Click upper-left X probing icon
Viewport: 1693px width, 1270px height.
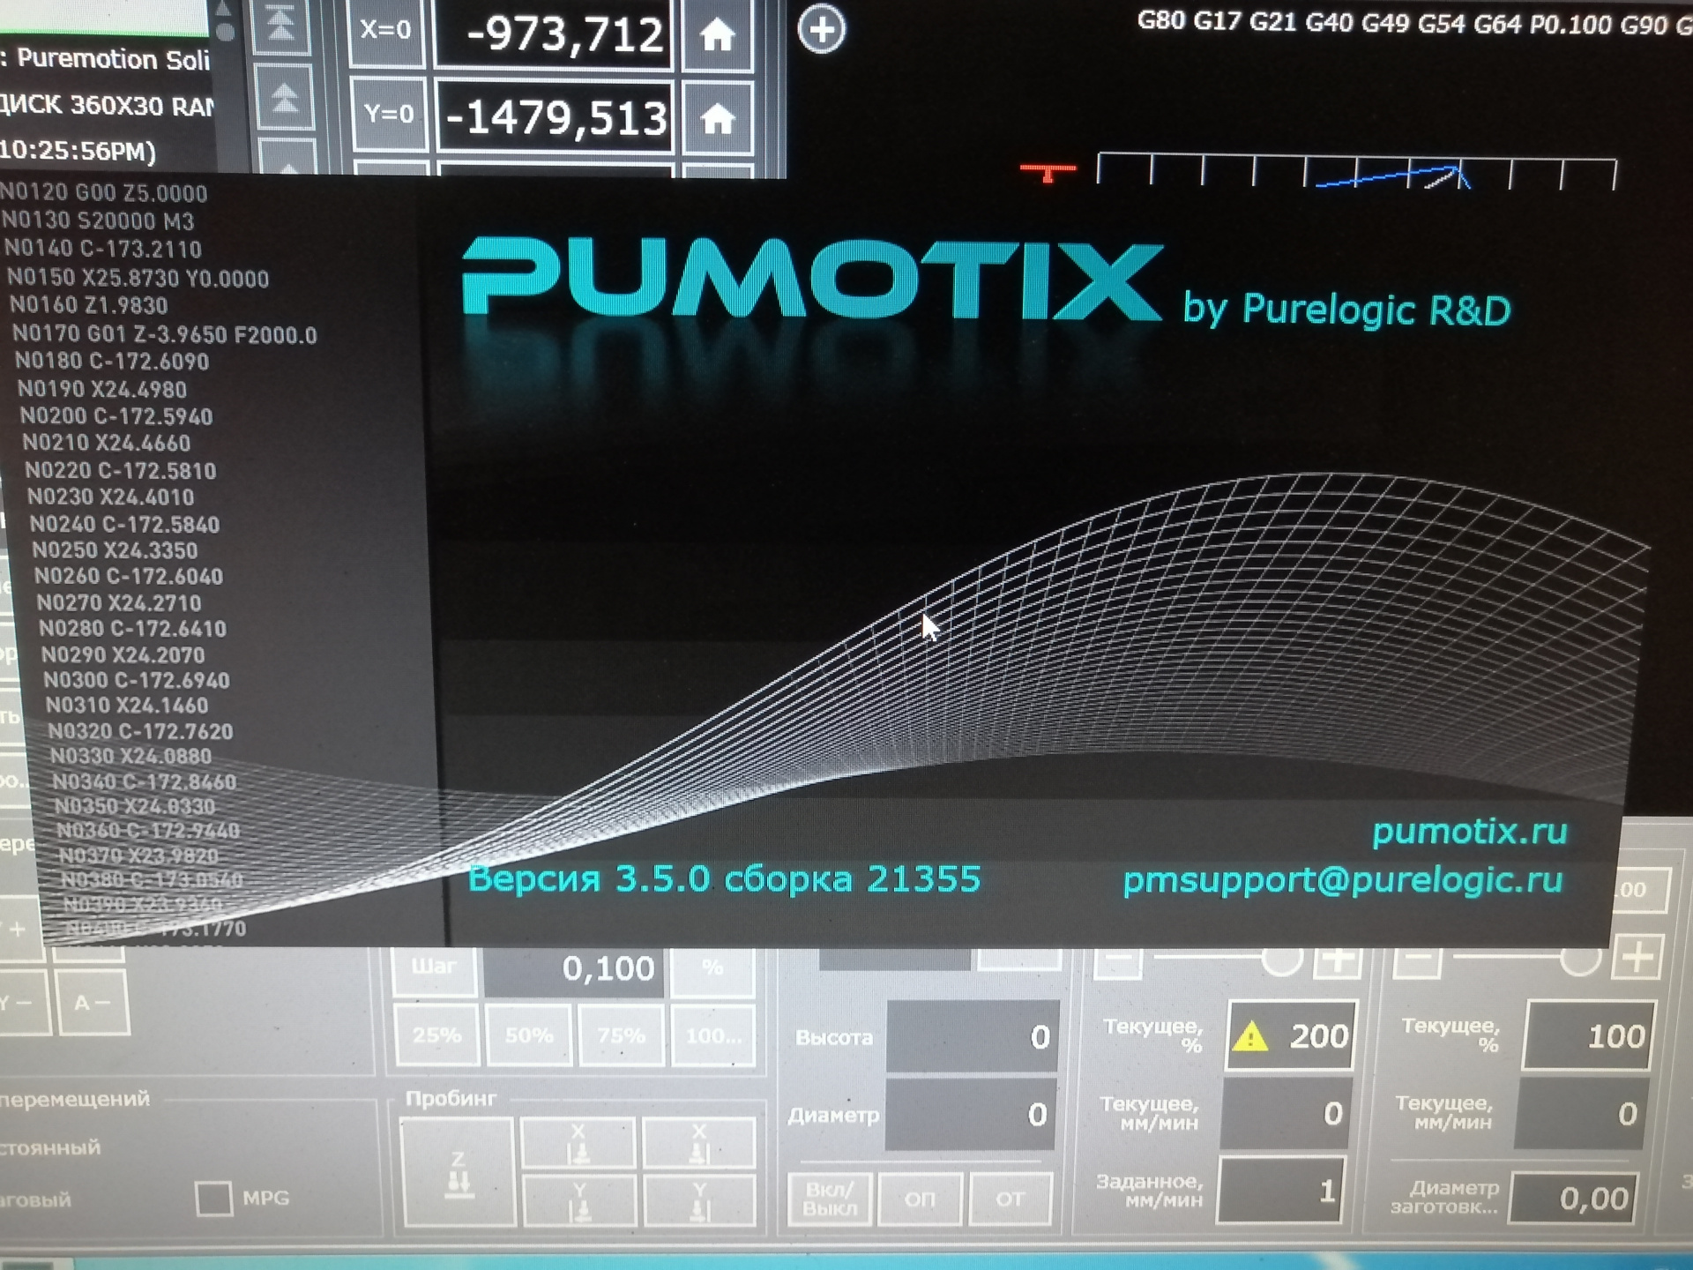(578, 1143)
